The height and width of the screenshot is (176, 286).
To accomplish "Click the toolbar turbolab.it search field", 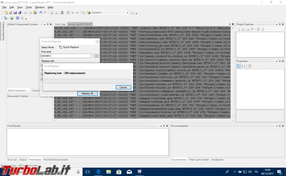I will pyautogui.click(x=108, y=12).
